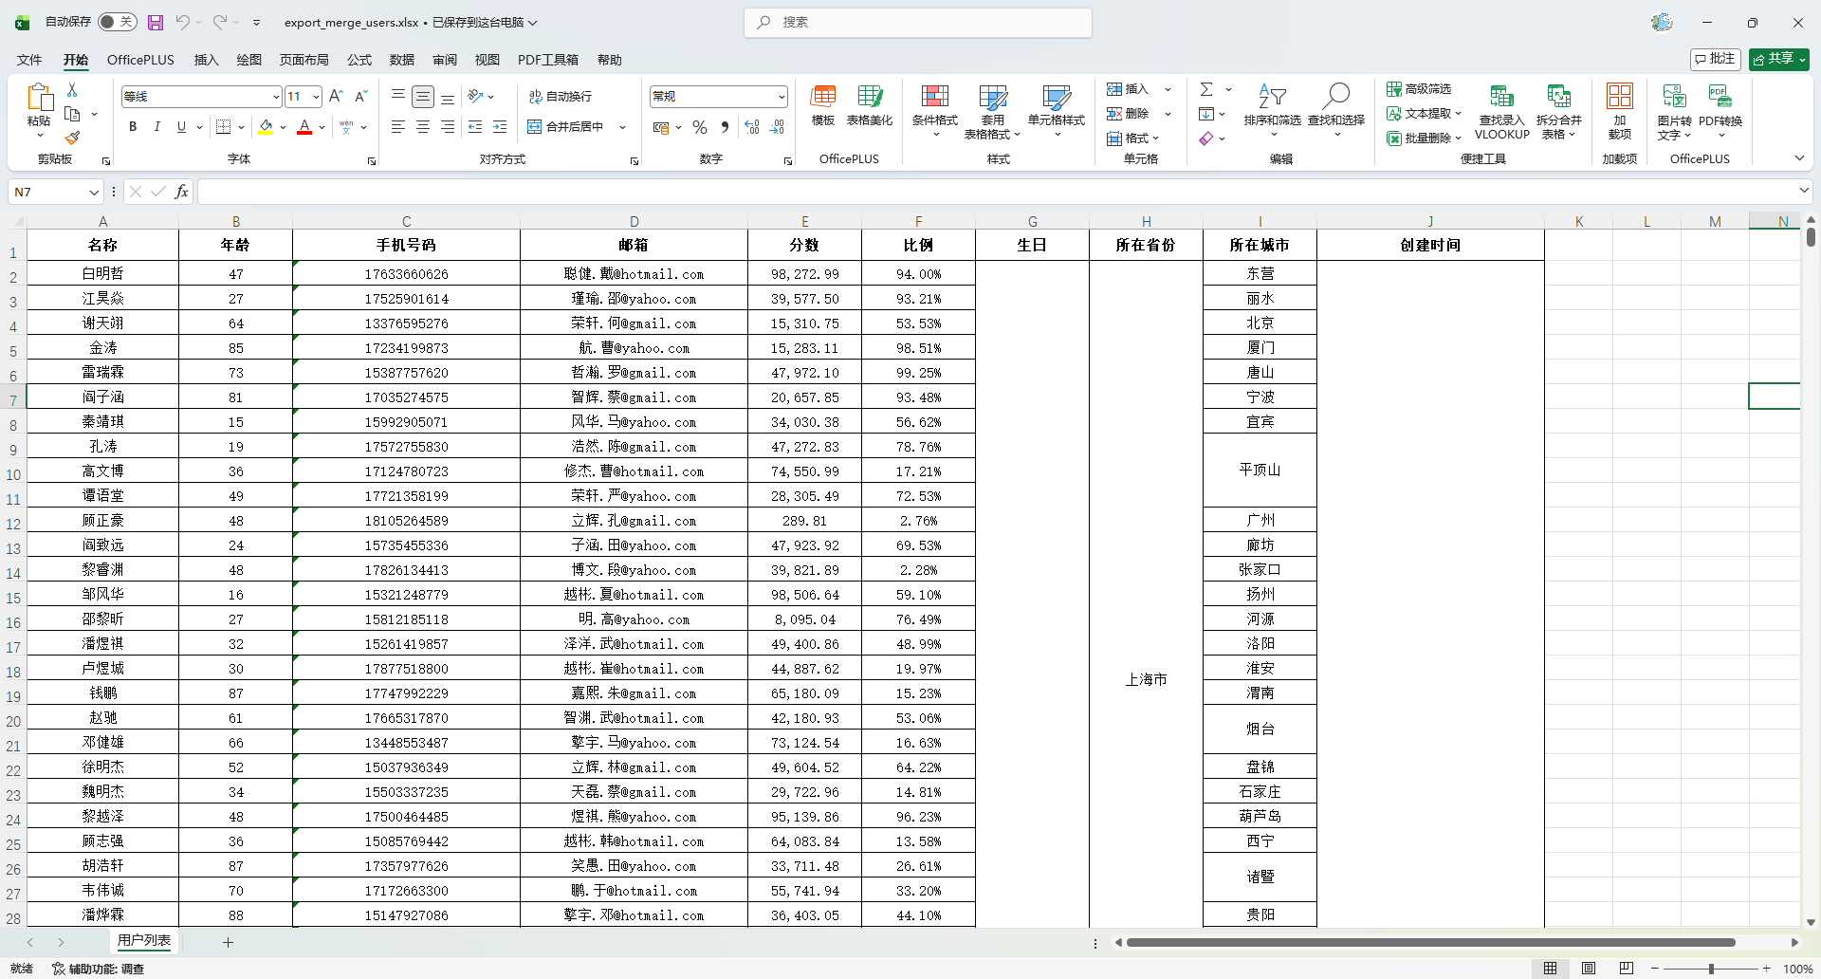Toggle bold formatting
Viewport: 1821px width, 979px height.
[133, 127]
